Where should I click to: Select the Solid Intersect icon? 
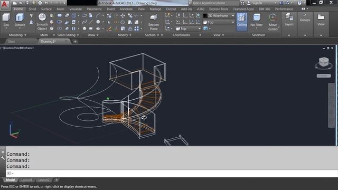click(60, 28)
